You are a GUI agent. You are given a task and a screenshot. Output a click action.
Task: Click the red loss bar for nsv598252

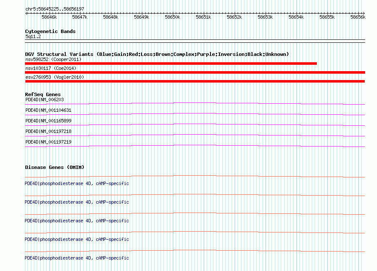coord(171,64)
